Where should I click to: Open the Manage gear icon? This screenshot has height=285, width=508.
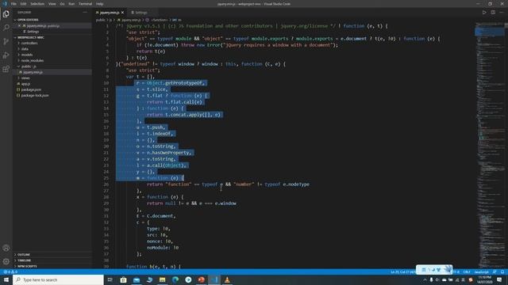click(6, 261)
